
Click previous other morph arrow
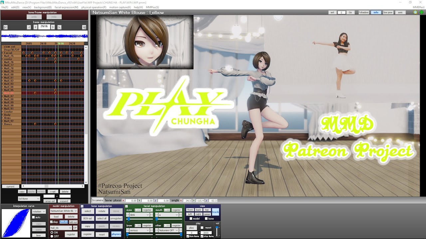156,230
